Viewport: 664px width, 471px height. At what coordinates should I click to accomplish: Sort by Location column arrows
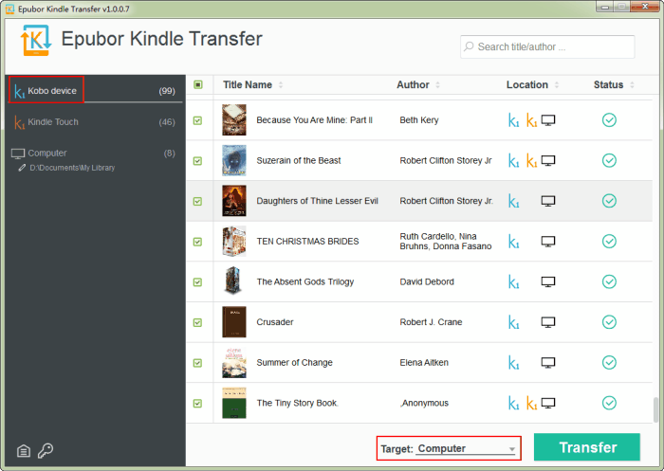coord(557,85)
